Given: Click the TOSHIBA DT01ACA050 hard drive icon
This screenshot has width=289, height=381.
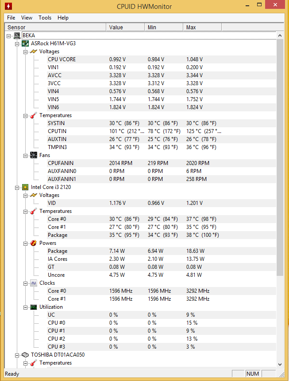Looking at the screenshot, I should pyautogui.click(x=26, y=355).
